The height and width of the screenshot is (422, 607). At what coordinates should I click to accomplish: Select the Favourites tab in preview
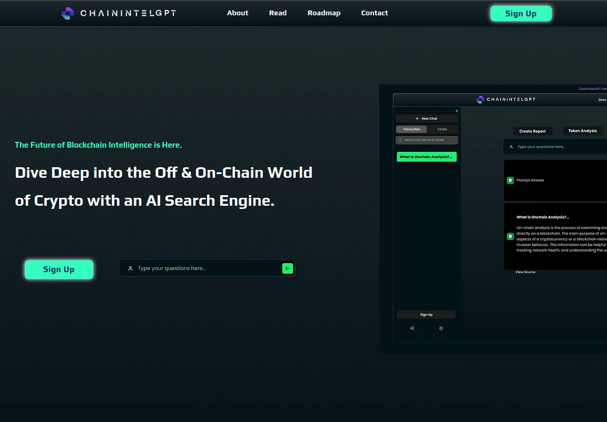click(412, 129)
